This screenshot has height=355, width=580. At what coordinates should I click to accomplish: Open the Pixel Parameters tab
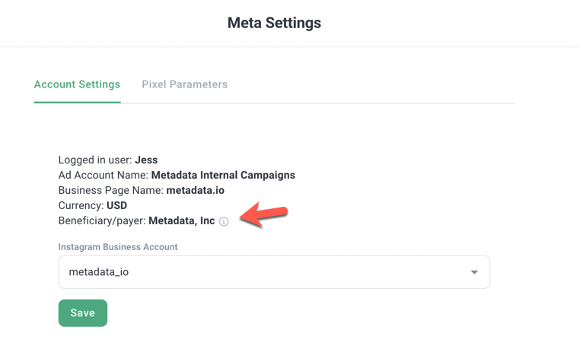(x=184, y=84)
